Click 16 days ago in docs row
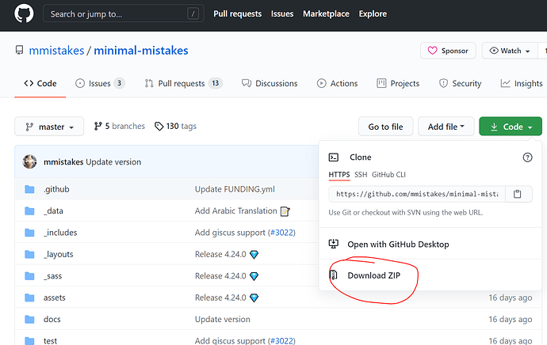 (x=511, y=319)
